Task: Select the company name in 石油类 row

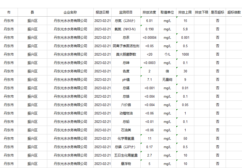Action: pyautogui.click(x=70, y=130)
